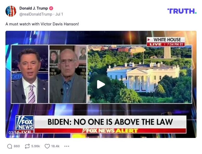
Task: Click the White House Live label
Action: (166, 42)
